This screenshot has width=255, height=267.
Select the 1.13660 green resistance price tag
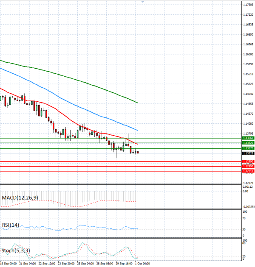click(x=249, y=138)
